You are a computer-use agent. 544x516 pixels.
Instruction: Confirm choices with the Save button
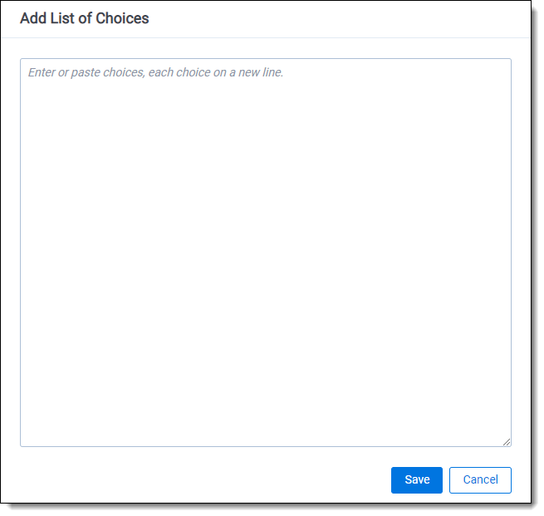click(417, 479)
